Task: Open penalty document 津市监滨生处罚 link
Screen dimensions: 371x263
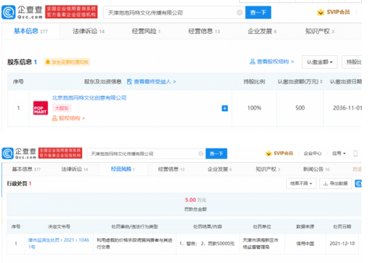Action: (59, 243)
